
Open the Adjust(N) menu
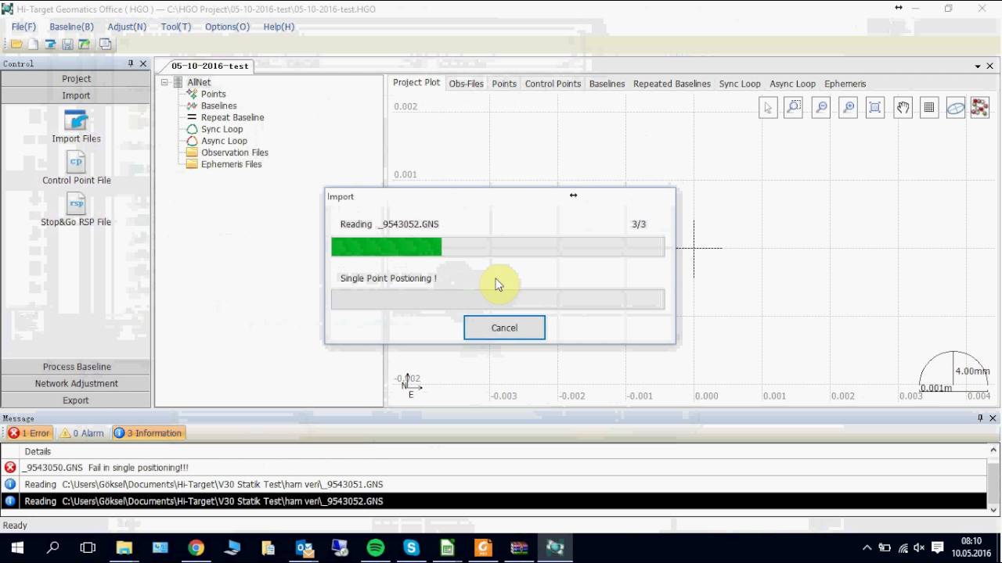(127, 27)
